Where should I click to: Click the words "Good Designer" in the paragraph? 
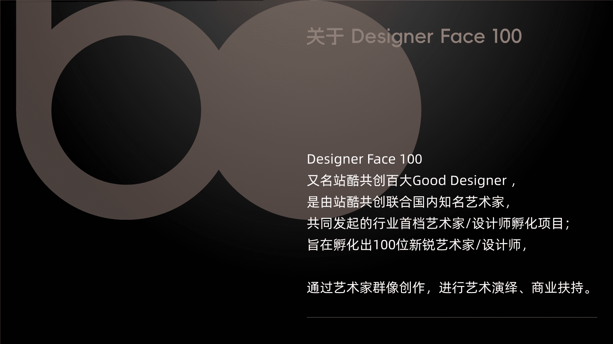(459, 181)
